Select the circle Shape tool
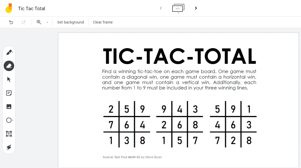Image resolution: width=301 pixels, height=168 pixels. pos(9,120)
